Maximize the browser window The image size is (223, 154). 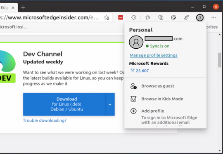[x=204, y=7]
